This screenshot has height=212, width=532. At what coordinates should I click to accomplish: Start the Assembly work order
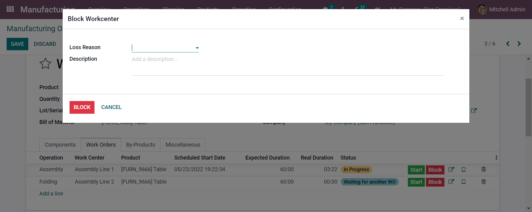coord(416,170)
